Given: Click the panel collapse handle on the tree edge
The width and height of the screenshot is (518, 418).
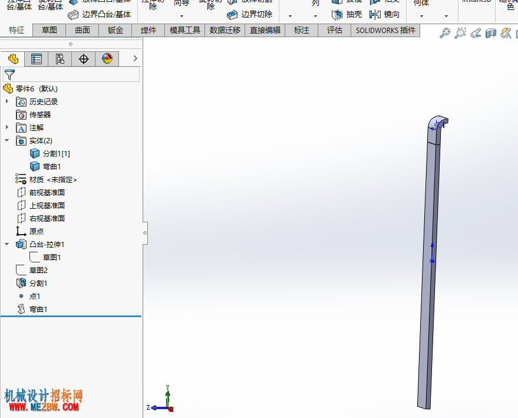Looking at the screenshot, I should click(145, 233).
